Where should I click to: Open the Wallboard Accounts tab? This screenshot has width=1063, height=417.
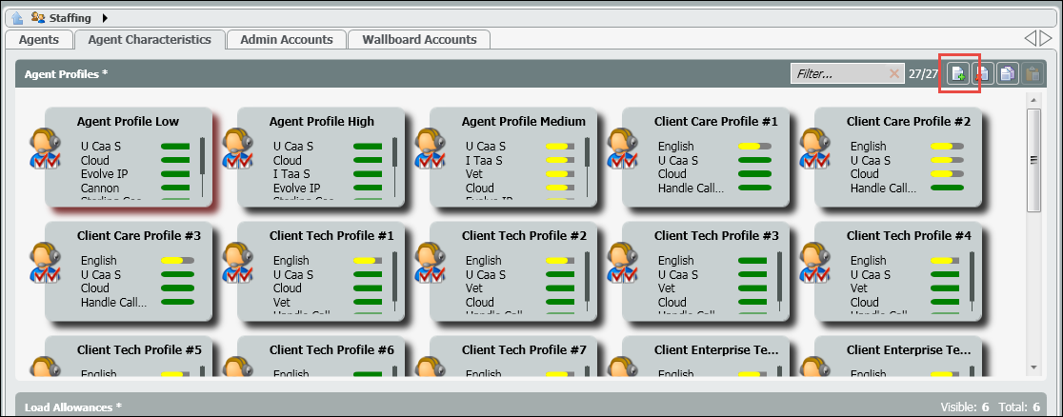tap(419, 39)
